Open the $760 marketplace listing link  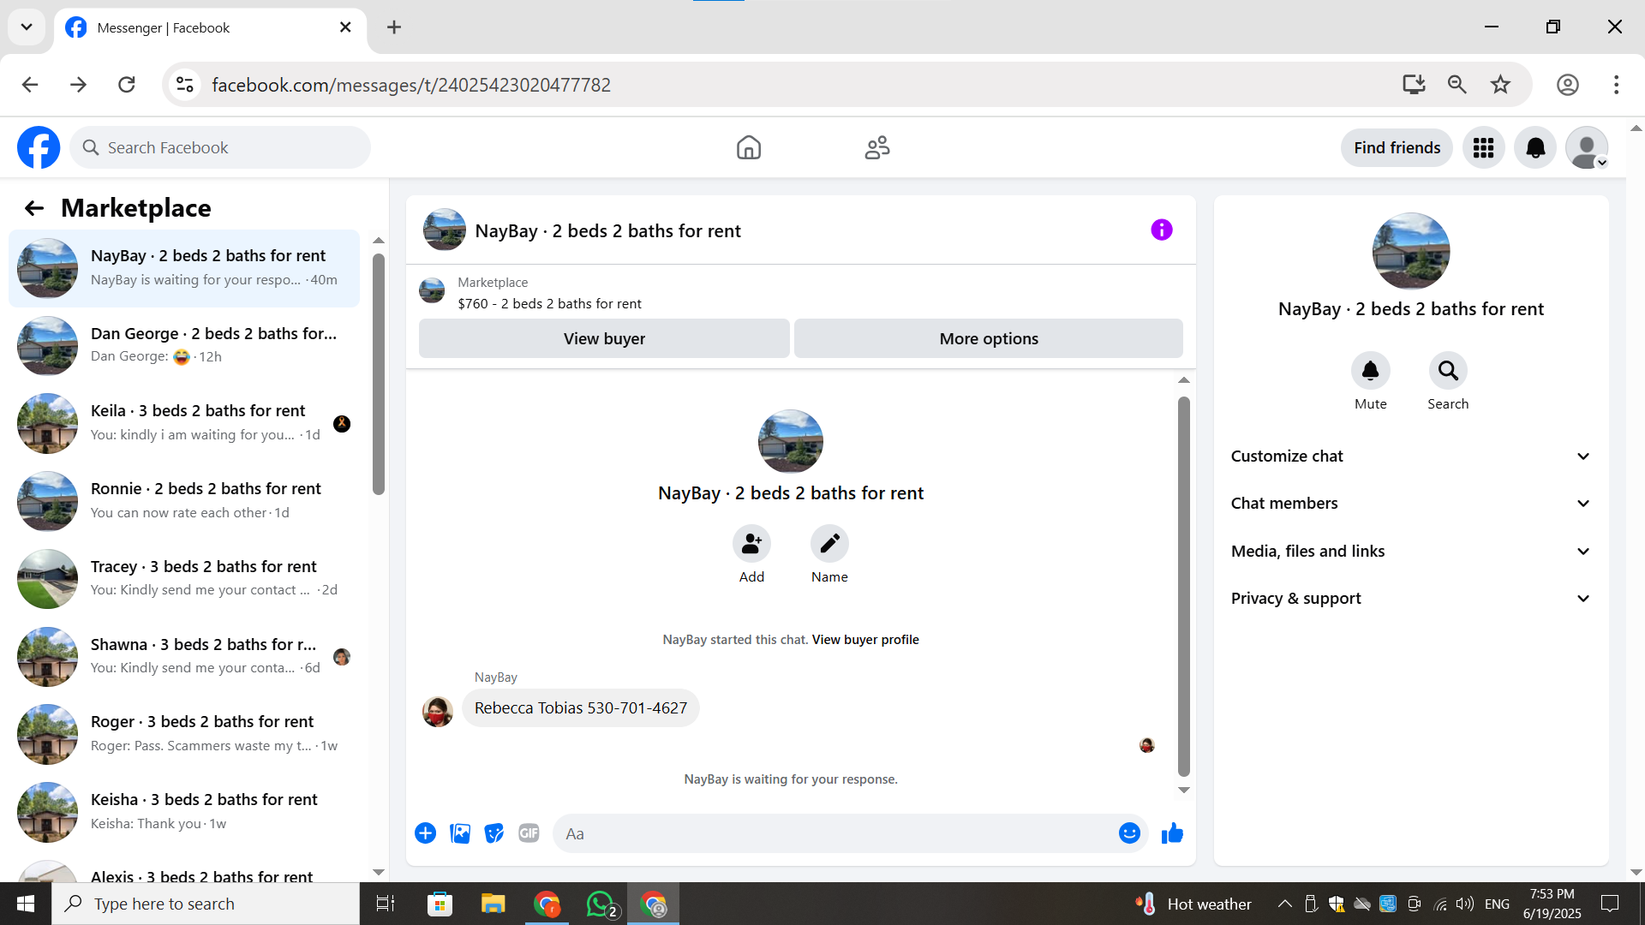pyautogui.click(x=549, y=304)
